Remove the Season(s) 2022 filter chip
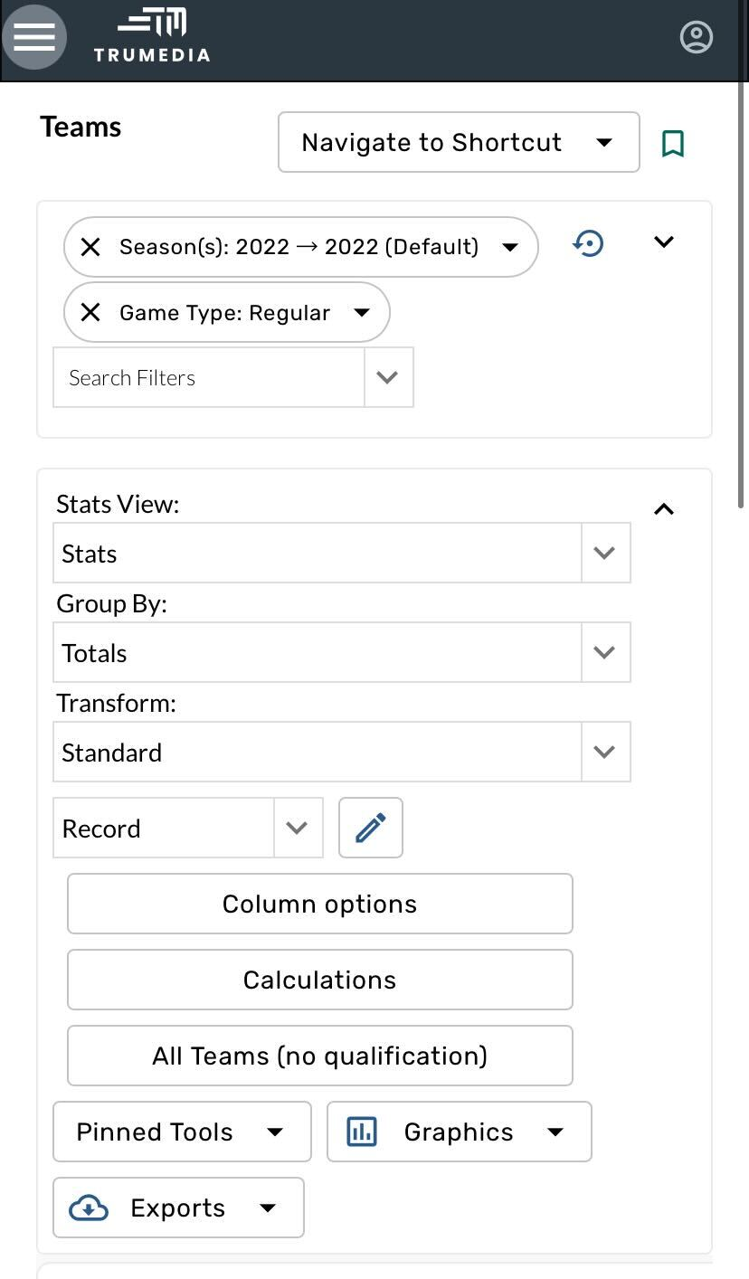The height and width of the screenshot is (1279, 749). click(x=90, y=247)
